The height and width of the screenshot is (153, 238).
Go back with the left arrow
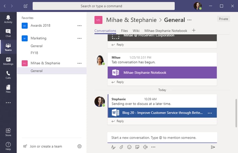pos(5,6)
